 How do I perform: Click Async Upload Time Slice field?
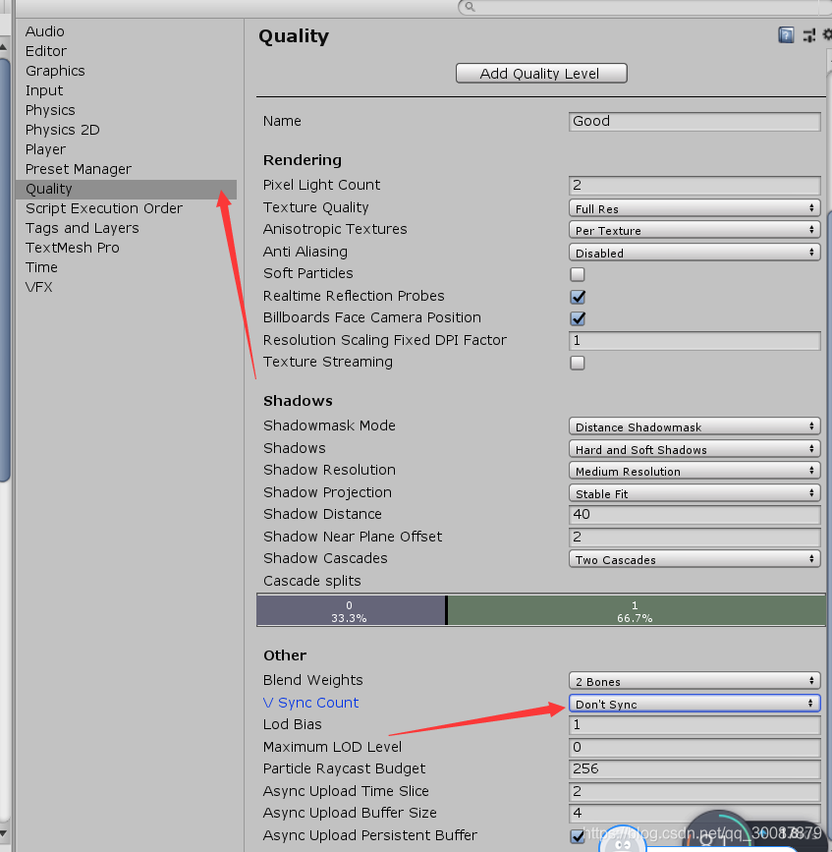pos(694,792)
